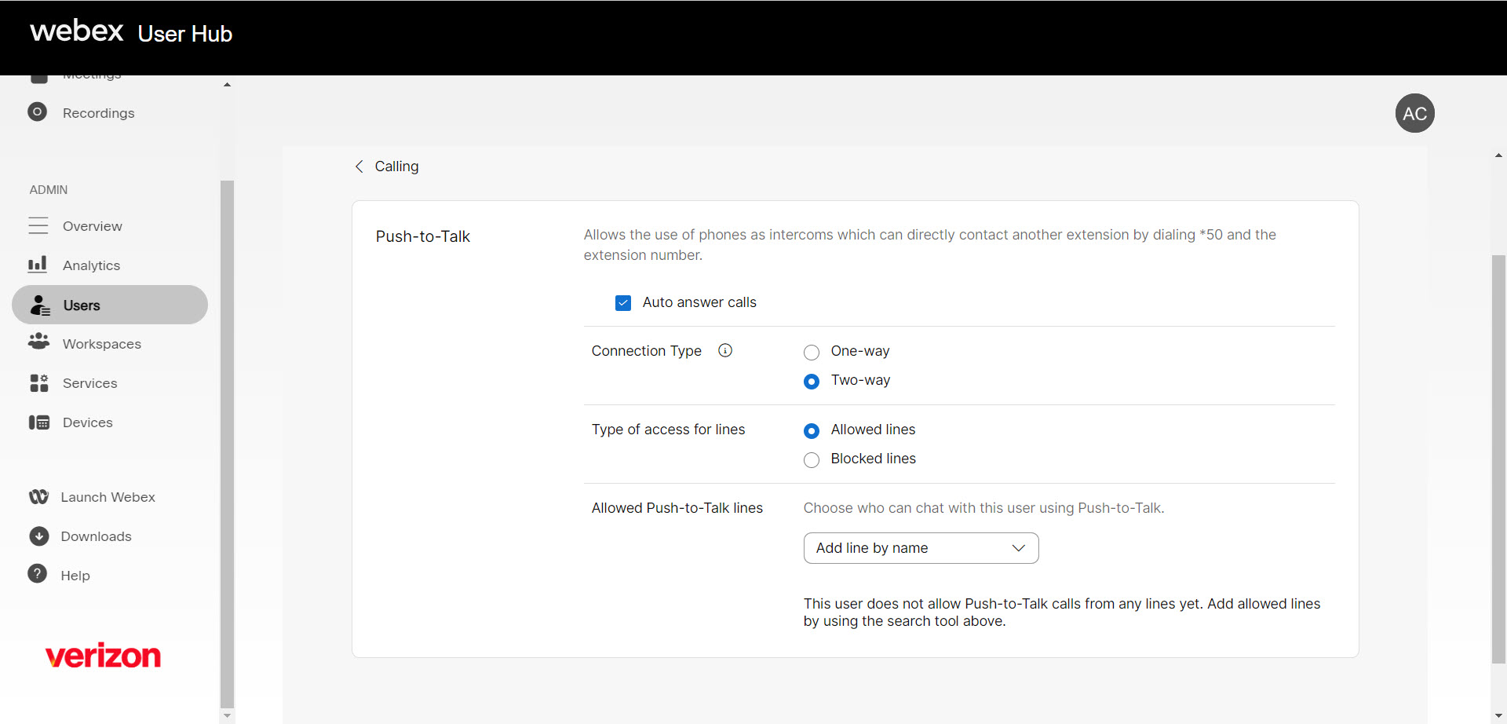Click main page scroll down arrow
Image resolution: width=1507 pixels, height=724 pixels.
click(1498, 716)
